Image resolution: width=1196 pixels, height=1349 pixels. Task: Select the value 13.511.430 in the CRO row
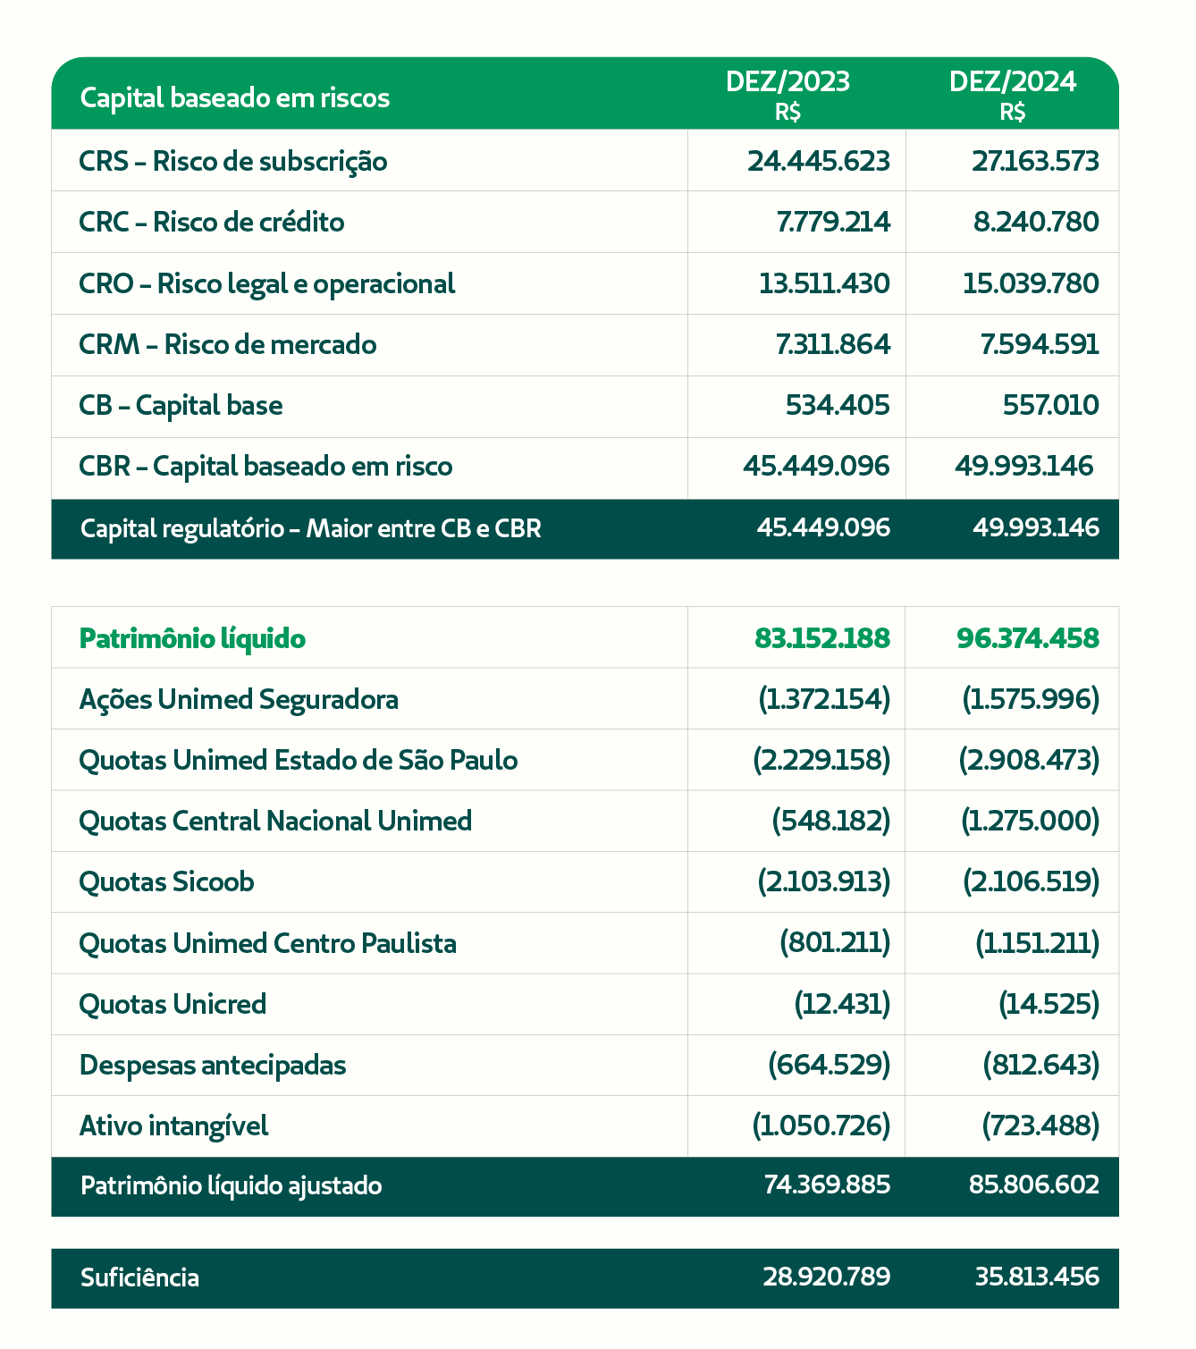[x=824, y=284]
